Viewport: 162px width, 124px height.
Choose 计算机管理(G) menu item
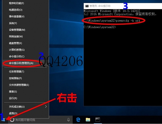17,50
